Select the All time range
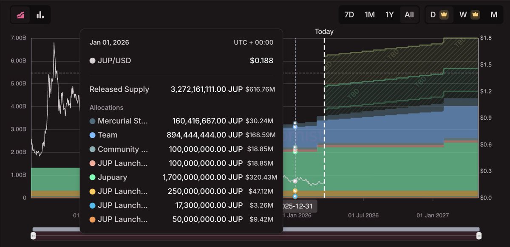Viewport: 510px width, 247px height. 409,14
